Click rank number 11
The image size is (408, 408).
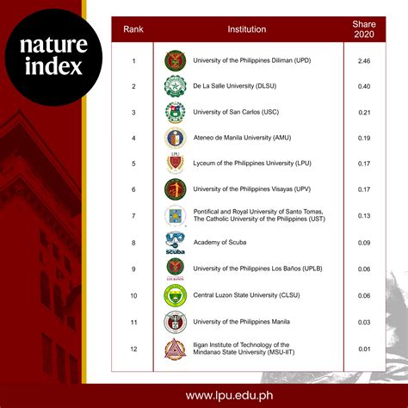pos(133,322)
